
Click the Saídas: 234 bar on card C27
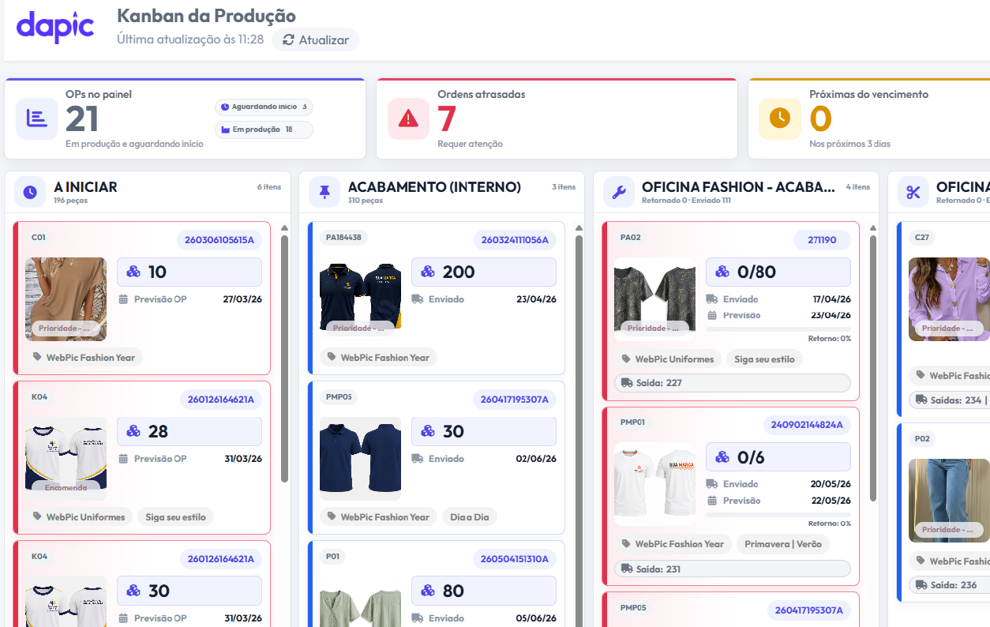coord(949,400)
